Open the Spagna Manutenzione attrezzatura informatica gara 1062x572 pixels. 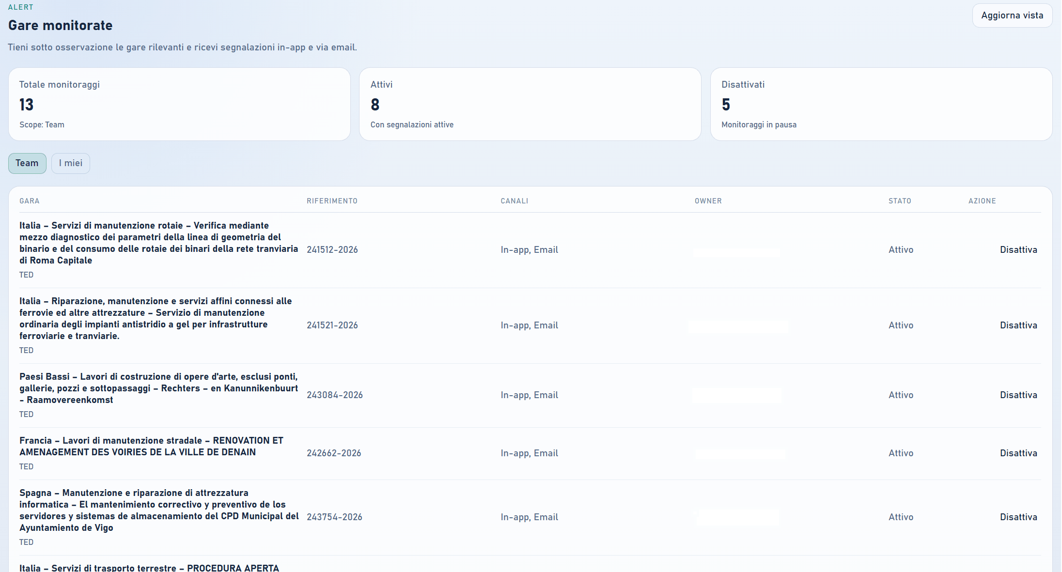[x=159, y=510]
